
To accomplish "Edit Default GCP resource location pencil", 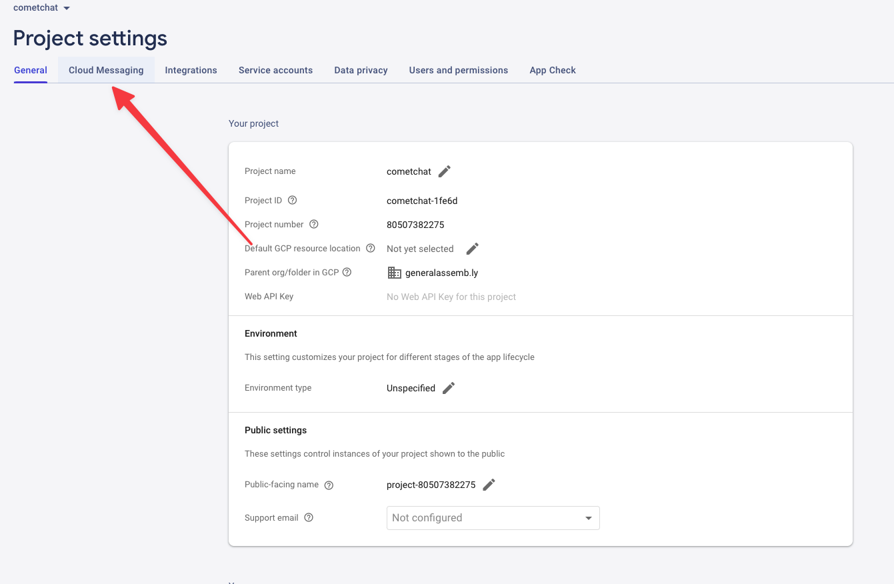I will pos(473,249).
